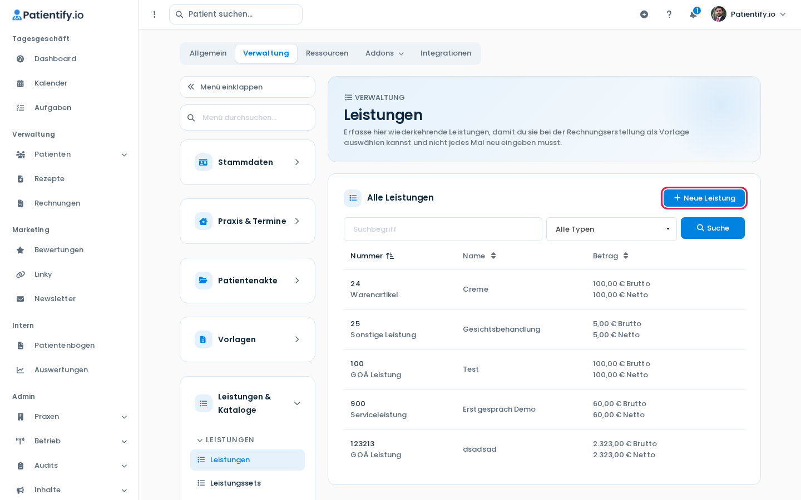801x500 pixels.
Task: Sort the table by Nummer column
Action: pyautogui.click(x=372, y=256)
